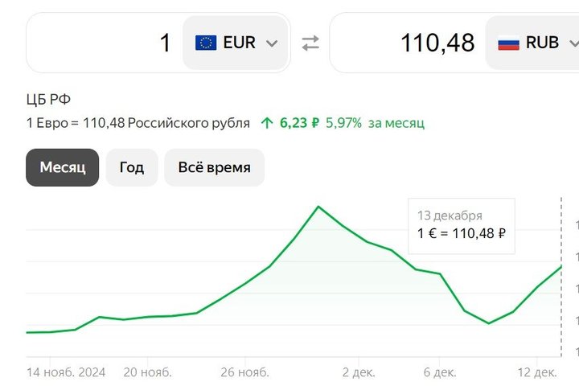Select the Месяц period tab

63,167
